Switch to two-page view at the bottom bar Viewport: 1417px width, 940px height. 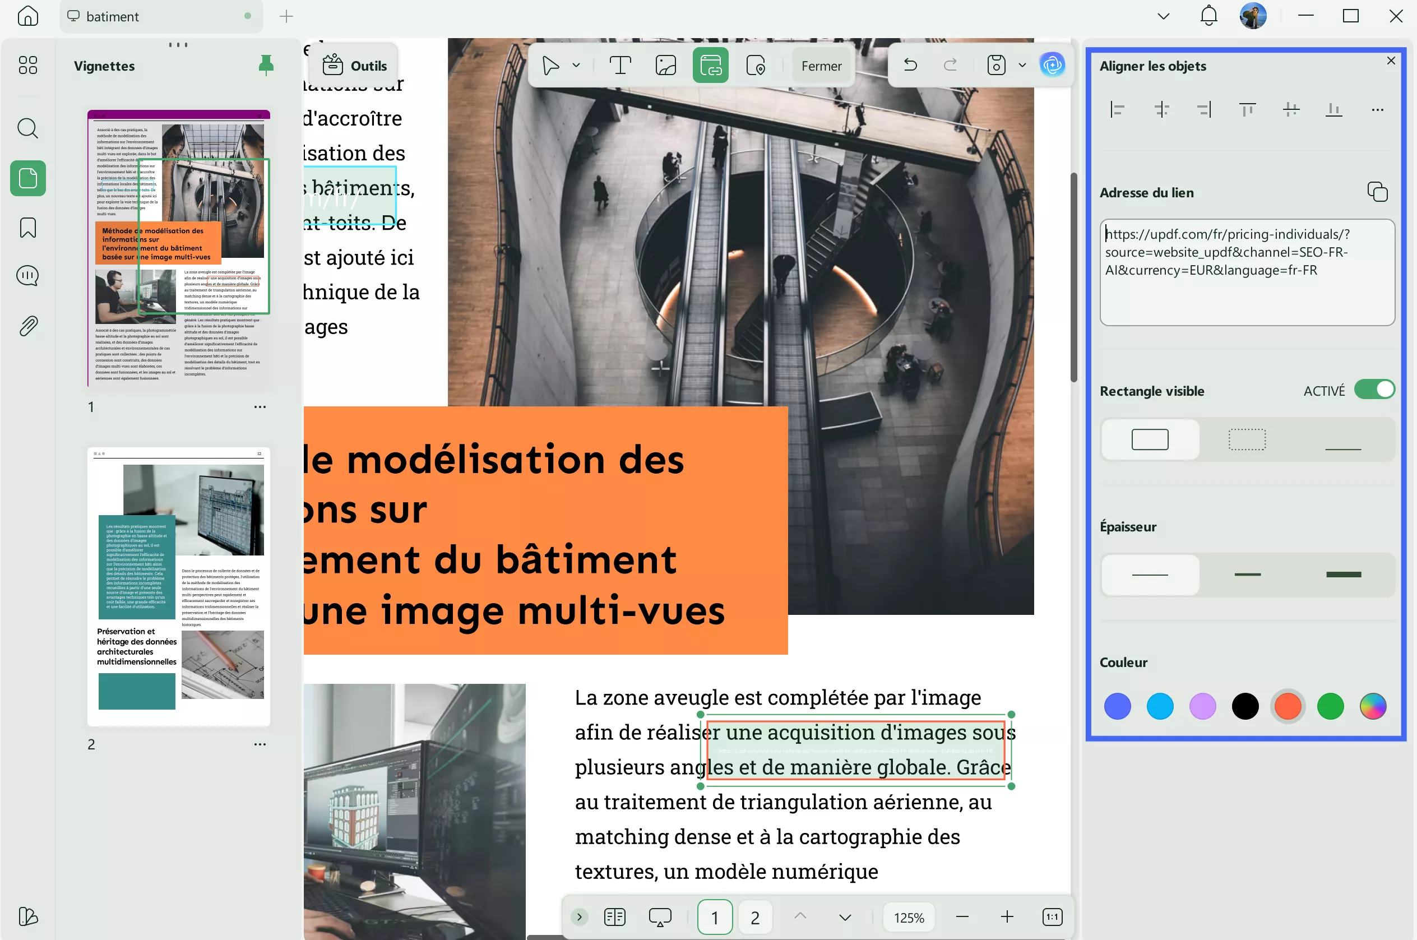[x=614, y=916]
